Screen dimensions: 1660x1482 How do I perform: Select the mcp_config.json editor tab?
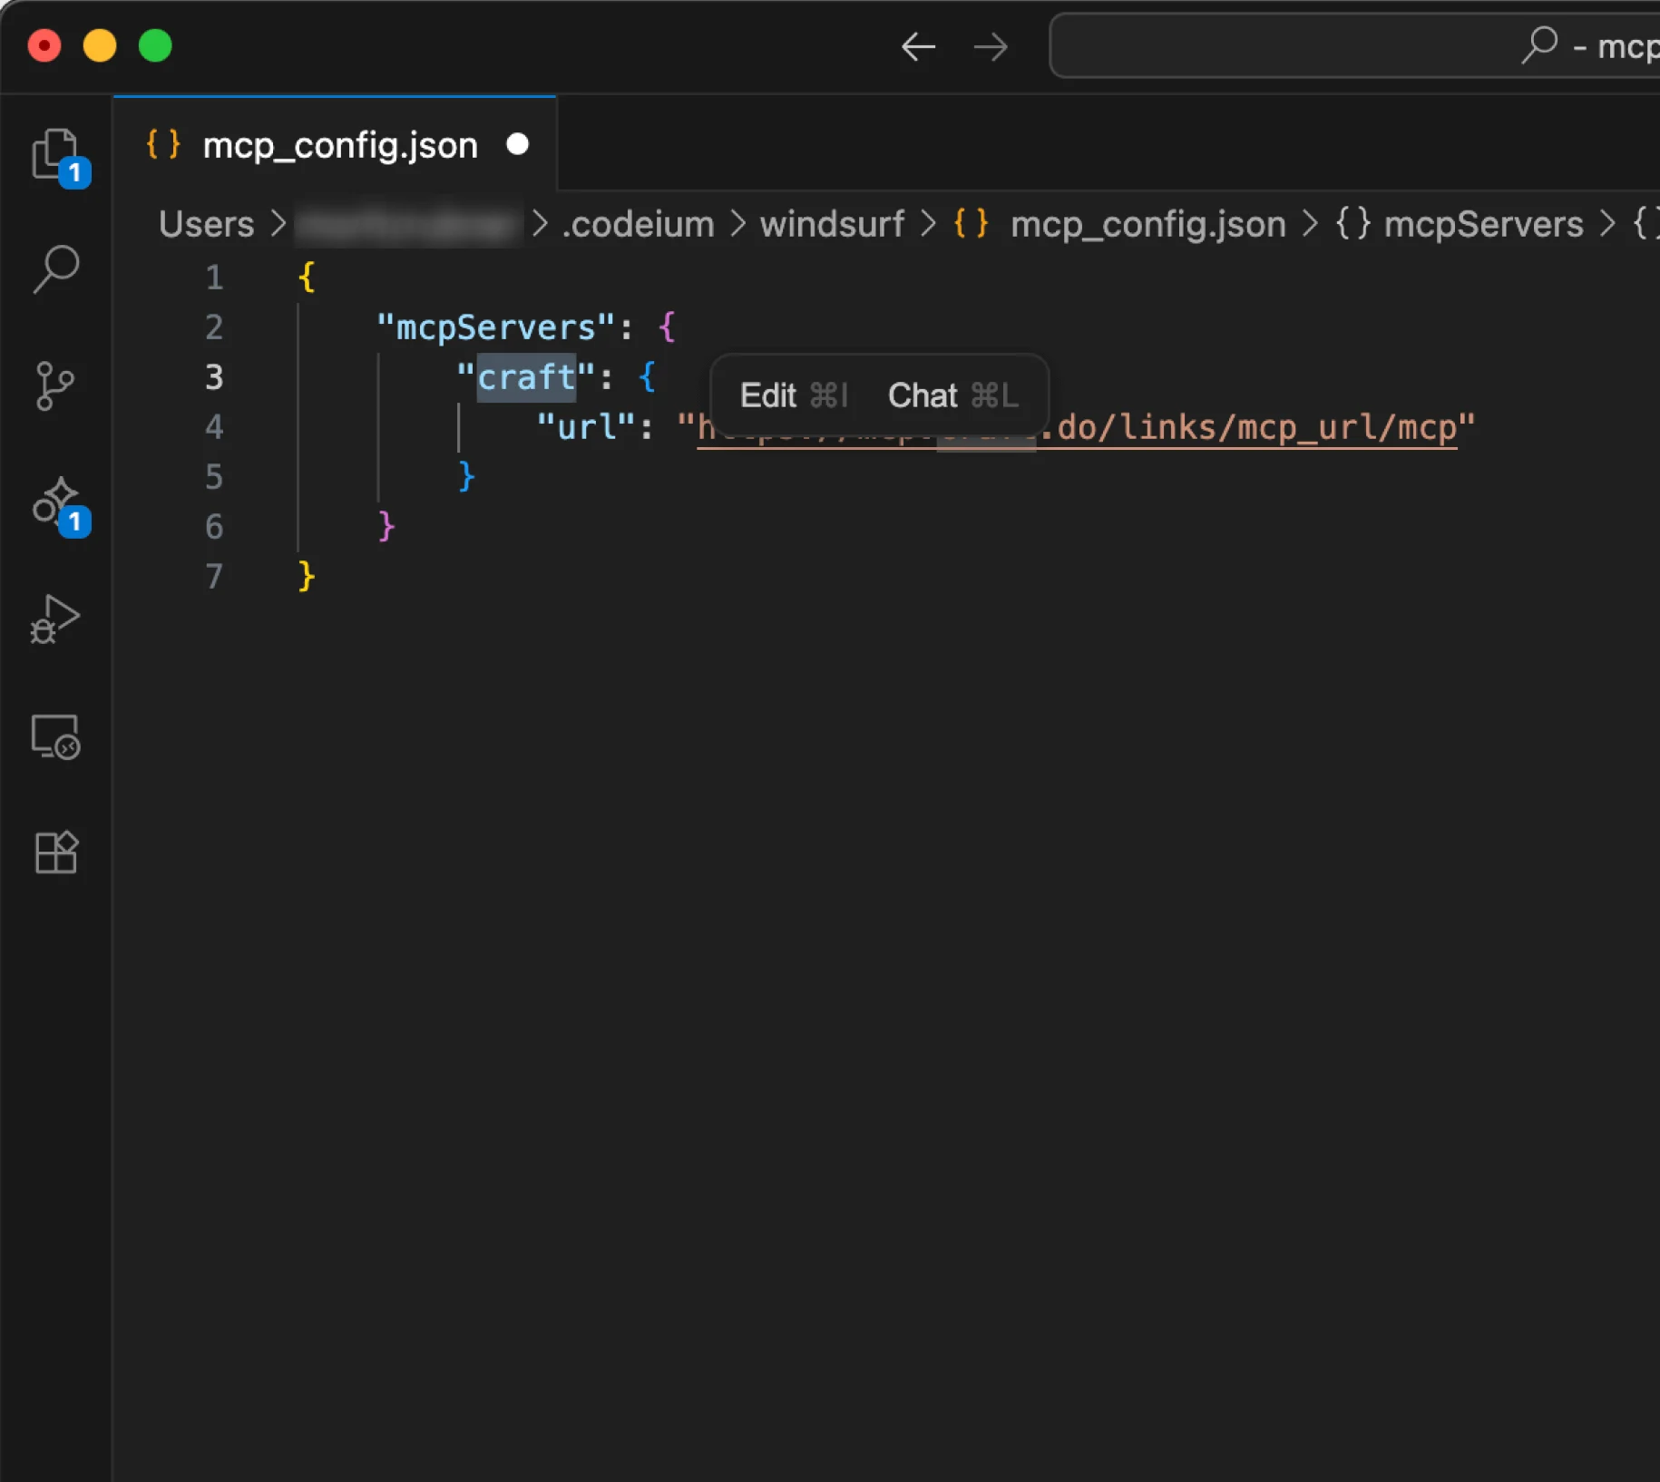(339, 145)
